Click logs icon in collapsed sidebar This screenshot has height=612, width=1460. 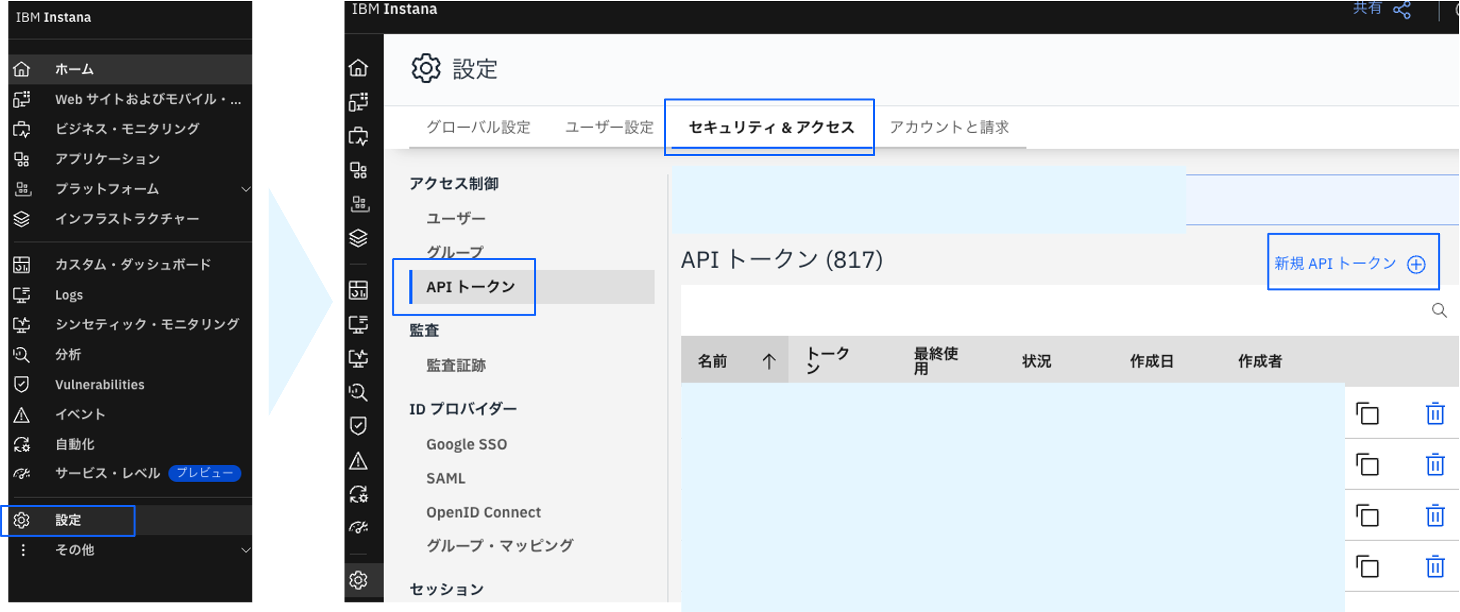point(358,324)
